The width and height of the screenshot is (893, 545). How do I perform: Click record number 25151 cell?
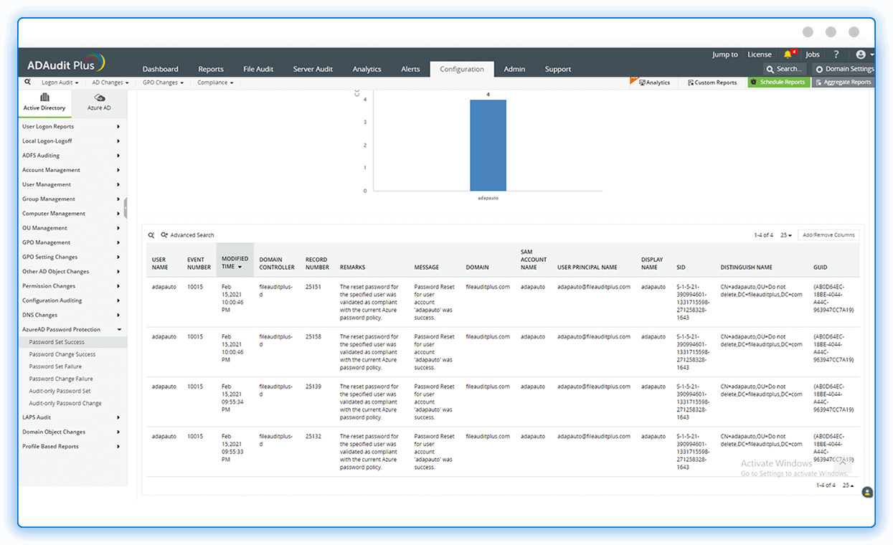click(x=313, y=287)
